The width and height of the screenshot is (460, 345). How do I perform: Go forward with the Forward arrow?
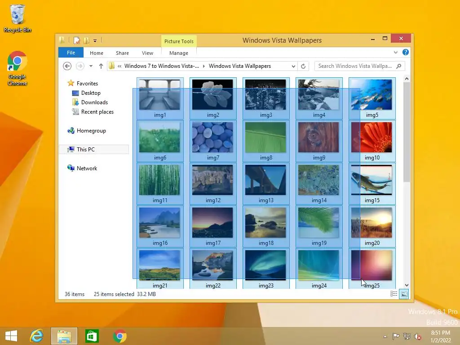tap(80, 66)
